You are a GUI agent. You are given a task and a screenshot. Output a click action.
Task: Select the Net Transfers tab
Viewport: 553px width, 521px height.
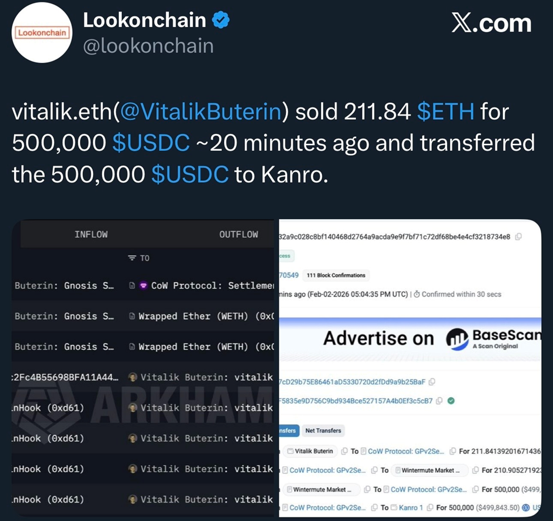(323, 431)
